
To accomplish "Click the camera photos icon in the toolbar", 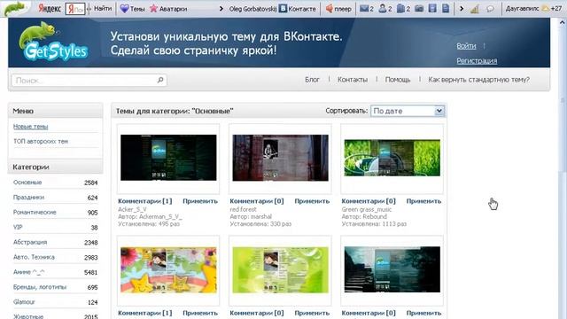I will point(419,8).
